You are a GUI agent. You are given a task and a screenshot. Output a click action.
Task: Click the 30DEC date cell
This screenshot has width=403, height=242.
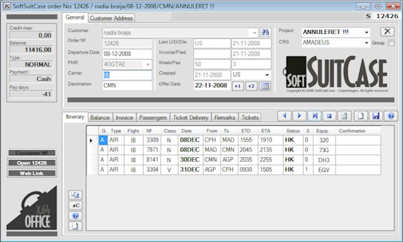coord(190,160)
